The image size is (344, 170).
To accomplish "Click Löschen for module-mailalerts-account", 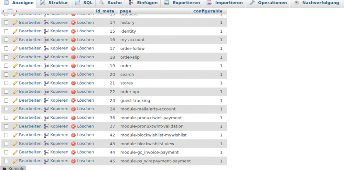I will [x=85, y=109].
